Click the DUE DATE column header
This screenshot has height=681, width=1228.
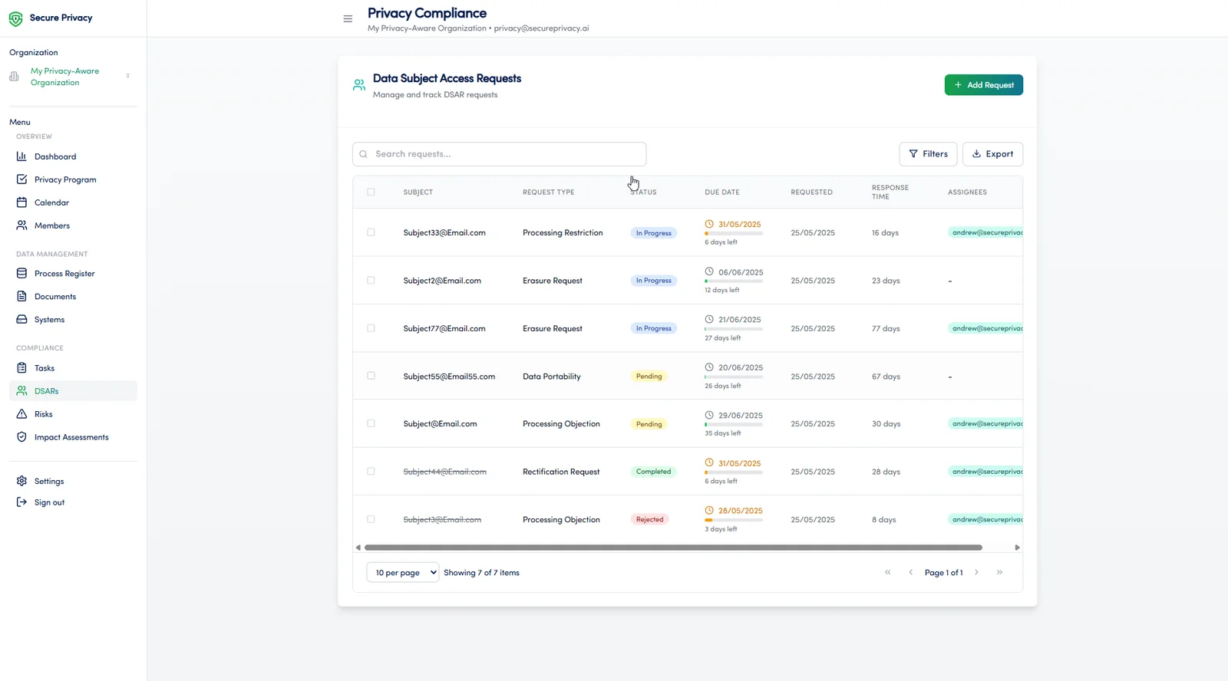coord(722,192)
